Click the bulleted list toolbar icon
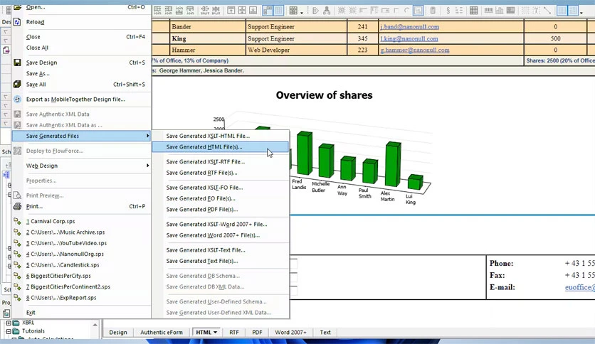Image resolution: width=595 pixels, height=344 pixels. pos(459,11)
